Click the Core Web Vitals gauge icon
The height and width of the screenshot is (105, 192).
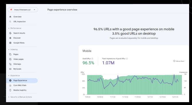click(10, 85)
